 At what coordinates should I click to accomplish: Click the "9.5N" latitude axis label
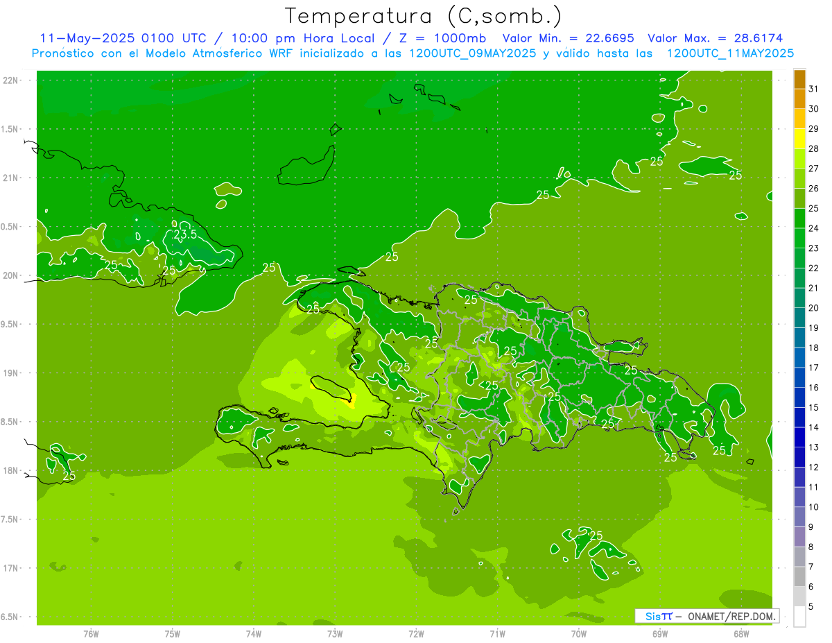coord(10,325)
